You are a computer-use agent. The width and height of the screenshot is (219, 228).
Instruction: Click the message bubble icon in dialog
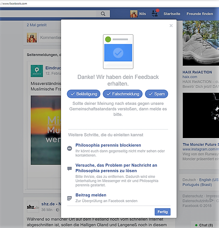(70, 169)
